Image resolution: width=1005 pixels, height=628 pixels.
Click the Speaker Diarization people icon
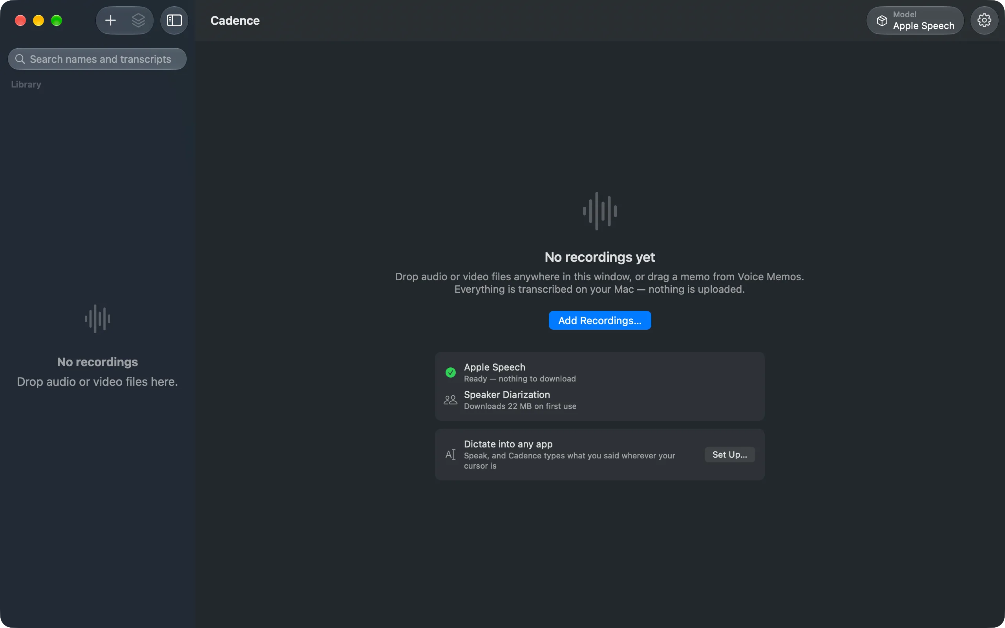pyautogui.click(x=451, y=400)
